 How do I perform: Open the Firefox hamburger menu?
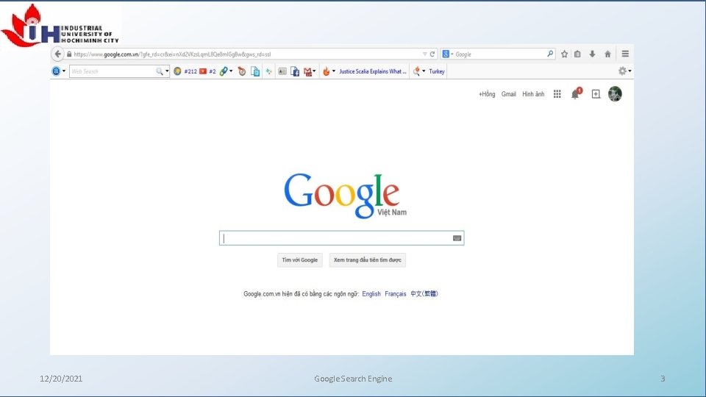point(625,54)
